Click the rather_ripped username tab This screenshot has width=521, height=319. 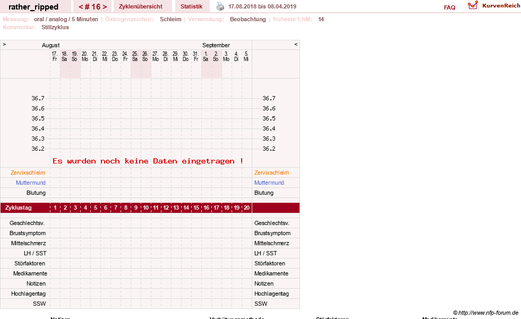pyautogui.click(x=33, y=7)
